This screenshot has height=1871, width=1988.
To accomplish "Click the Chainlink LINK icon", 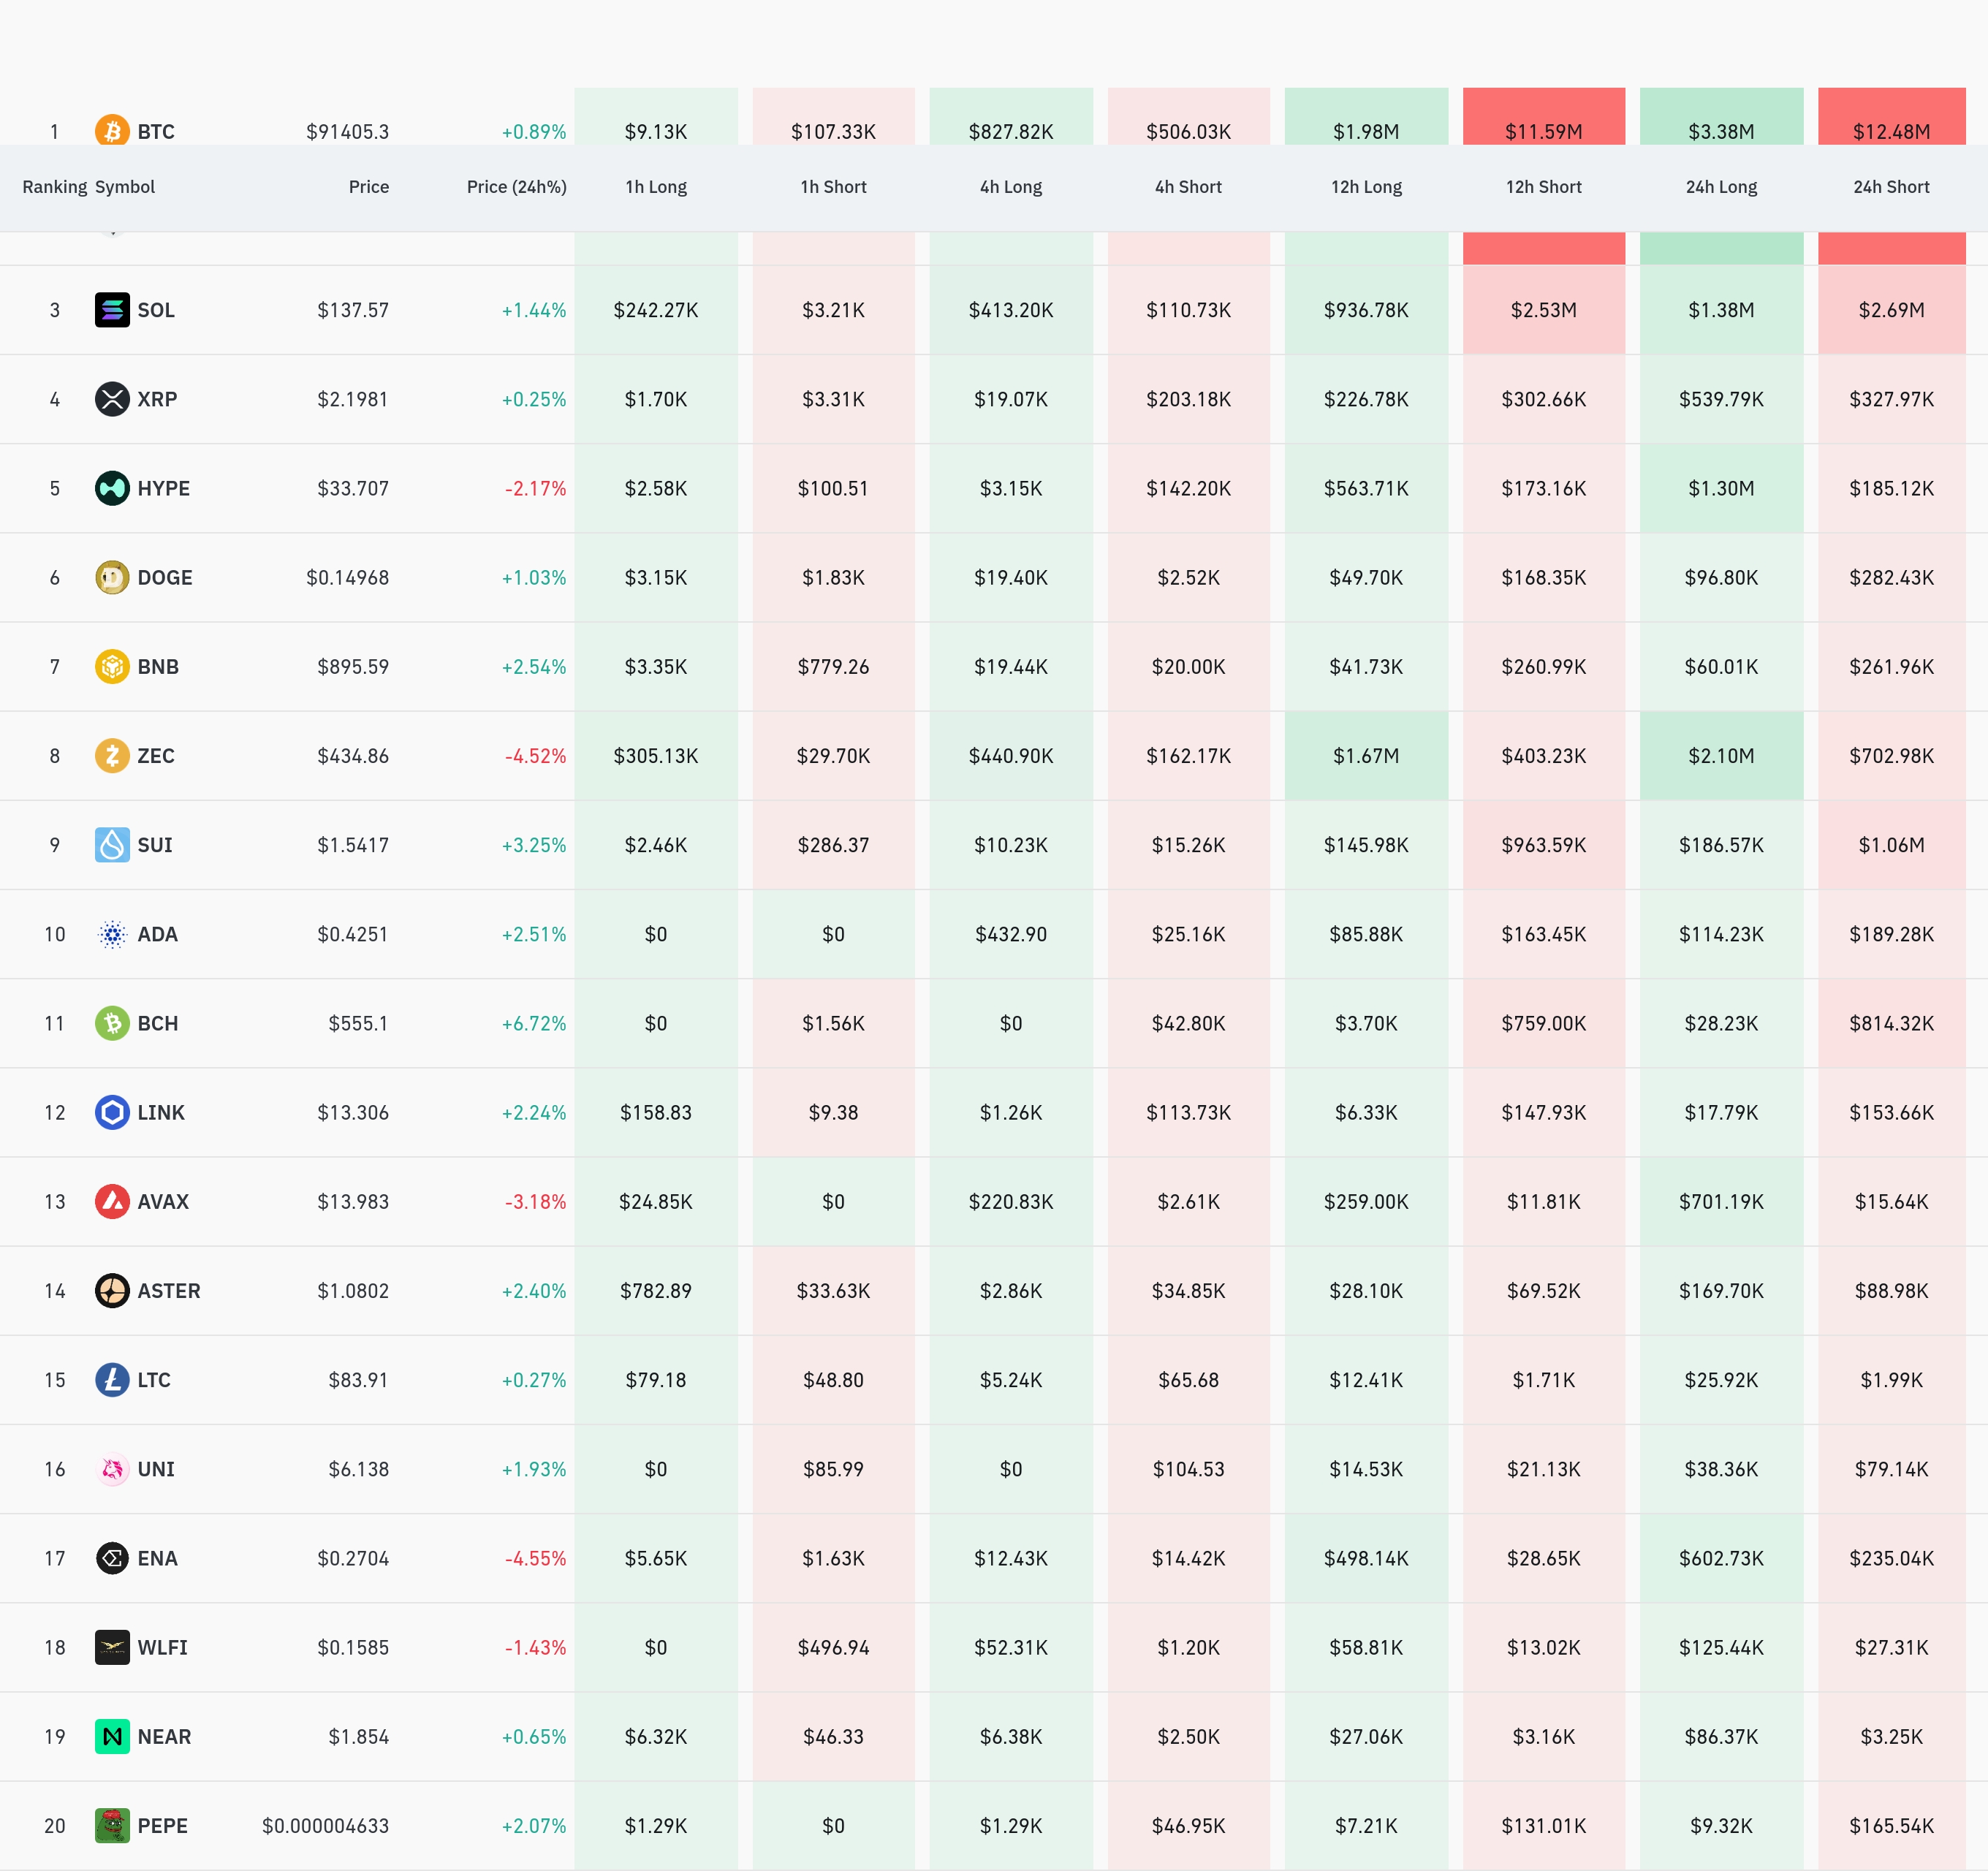I will pyautogui.click(x=112, y=1112).
